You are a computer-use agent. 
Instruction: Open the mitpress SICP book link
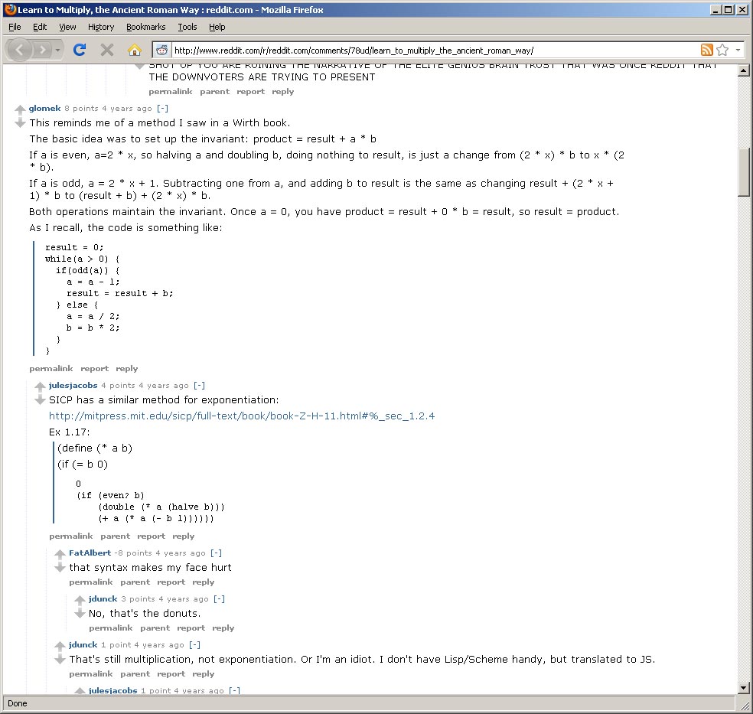click(242, 416)
